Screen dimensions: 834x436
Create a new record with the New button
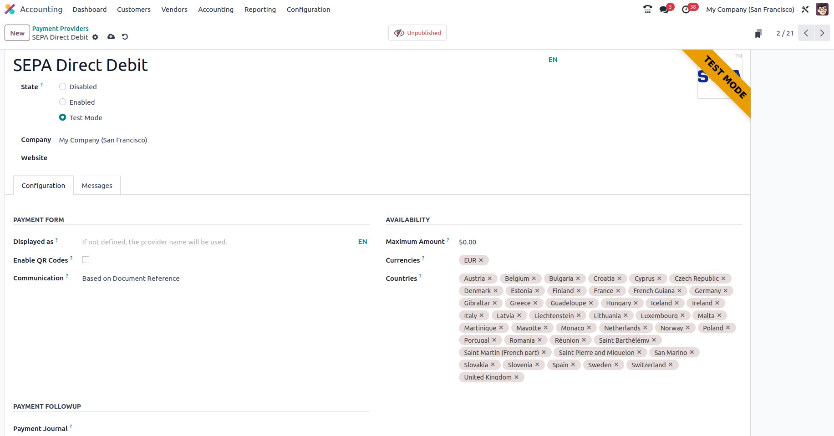pos(17,33)
